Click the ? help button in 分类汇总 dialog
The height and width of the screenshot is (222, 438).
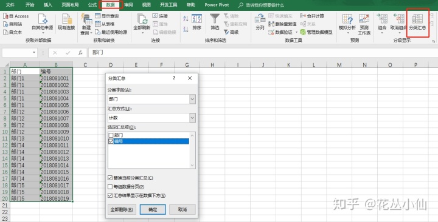tap(174, 78)
